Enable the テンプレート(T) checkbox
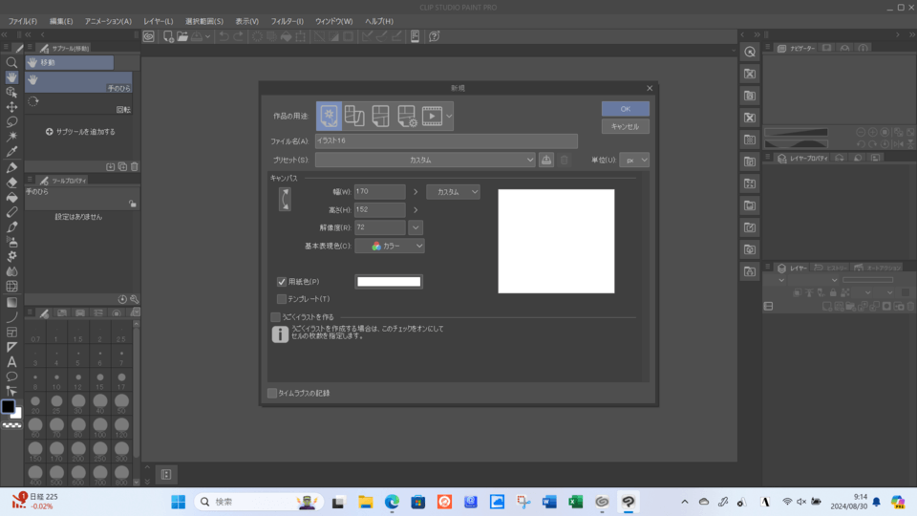Screen dimensions: 917x516 coord(281,299)
